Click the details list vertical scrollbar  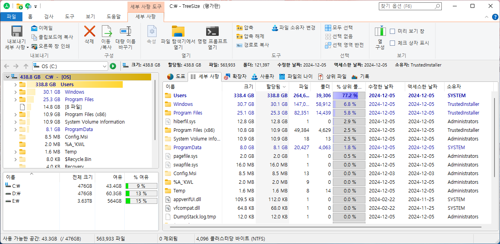coord(495,137)
